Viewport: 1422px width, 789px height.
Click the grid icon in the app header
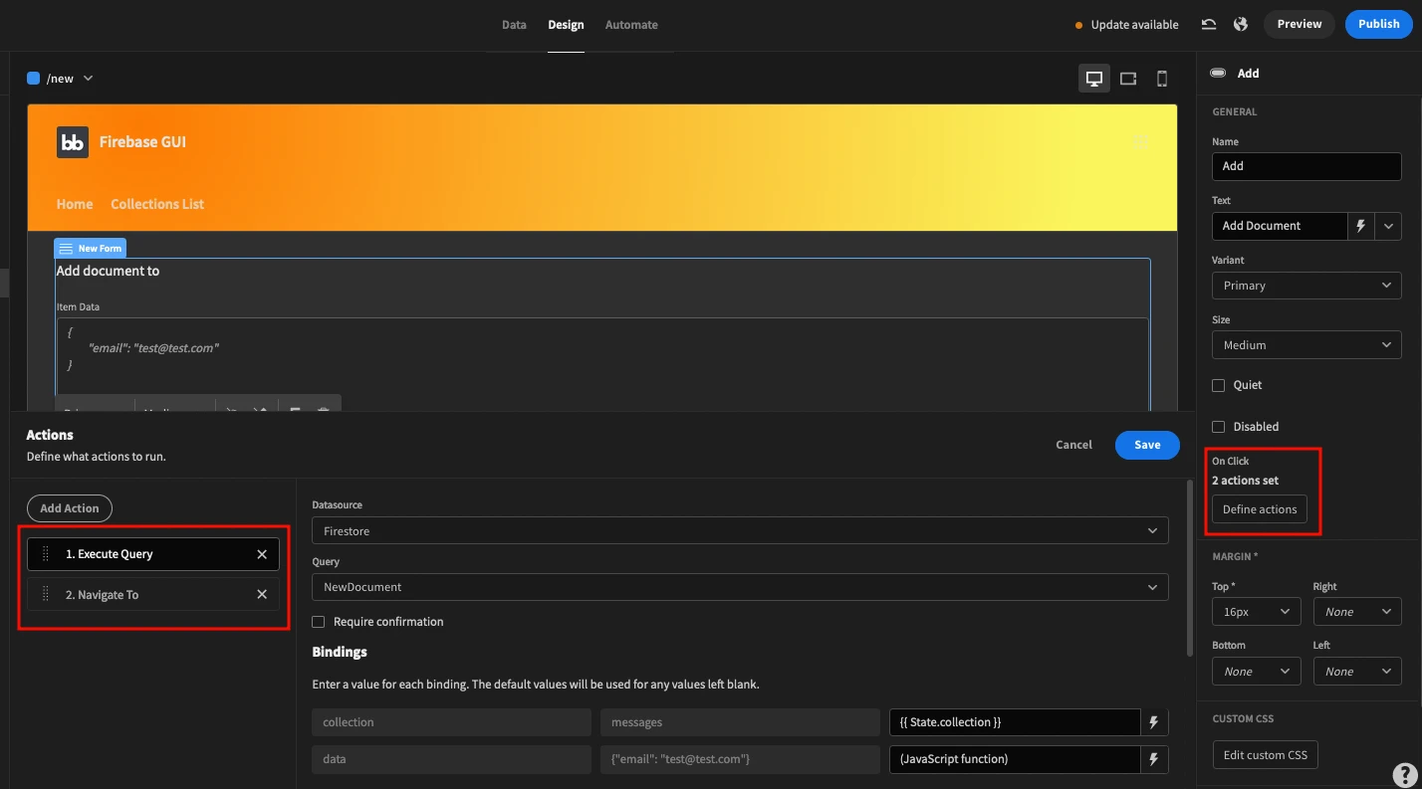[x=1141, y=142]
